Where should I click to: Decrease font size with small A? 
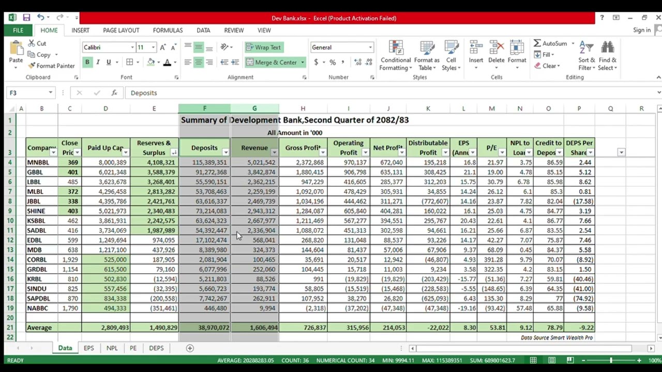point(174,48)
